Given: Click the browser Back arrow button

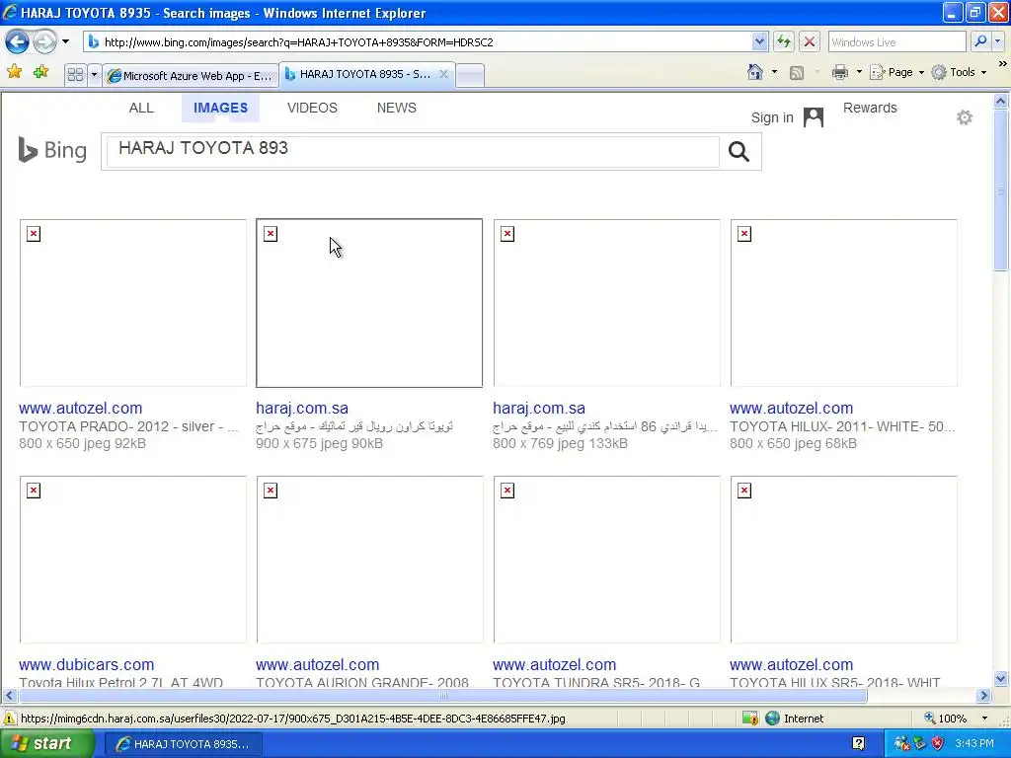Looking at the screenshot, I should (18, 41).
